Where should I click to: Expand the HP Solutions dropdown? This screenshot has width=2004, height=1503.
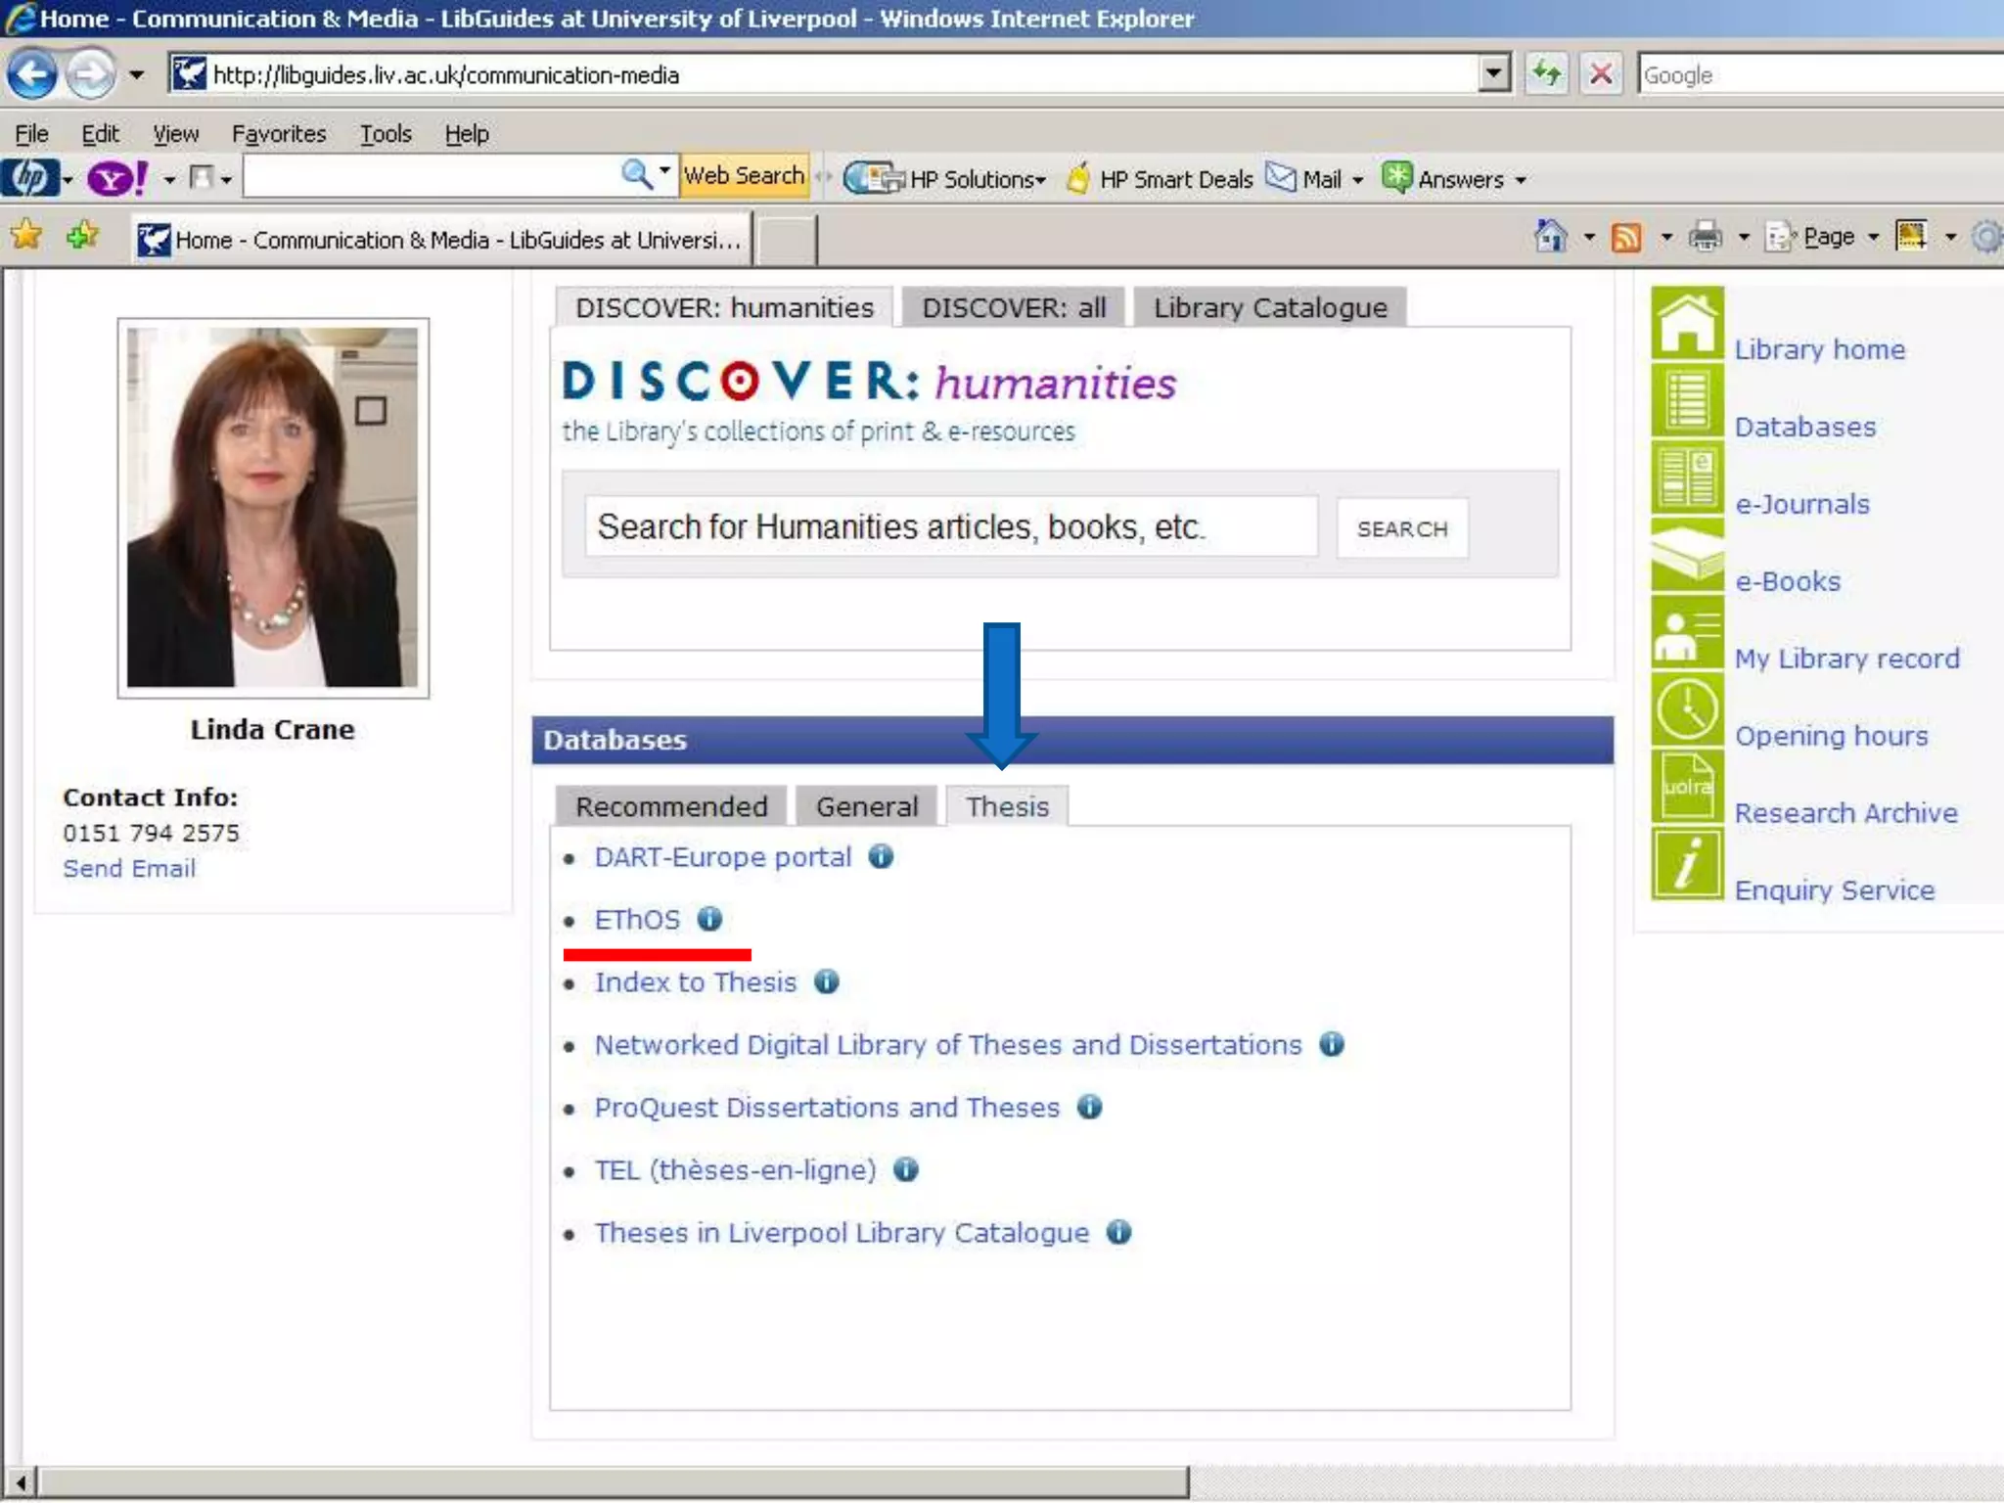1041,180
